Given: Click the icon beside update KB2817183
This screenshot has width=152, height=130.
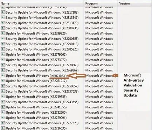Looking at the screenshot, I should tap(3, 12).
